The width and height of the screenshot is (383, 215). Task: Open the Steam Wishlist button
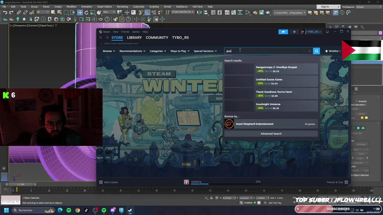click(333, 51)
